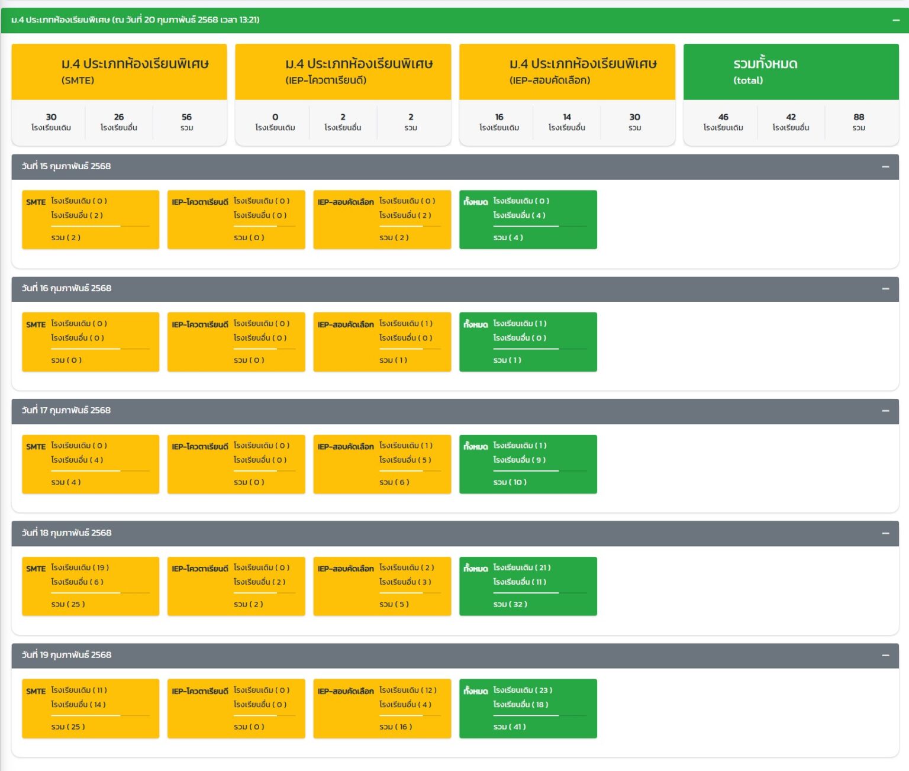Select the SMTE card showing รวม 25 on 18 กุมภาพันธ์
Screen dimensions: 909x771
coord(91,586)
